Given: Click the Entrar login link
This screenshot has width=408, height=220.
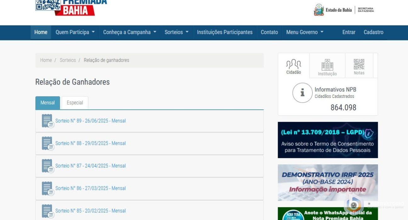Looking at the screenshot, I should [x=348, y=32].
